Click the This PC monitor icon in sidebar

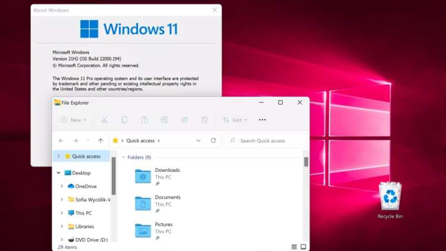[71, 213]
